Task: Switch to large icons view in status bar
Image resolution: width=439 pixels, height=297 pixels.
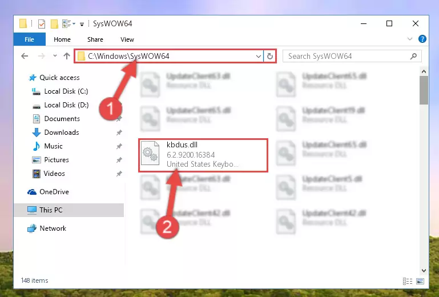Action: point(420,281)
